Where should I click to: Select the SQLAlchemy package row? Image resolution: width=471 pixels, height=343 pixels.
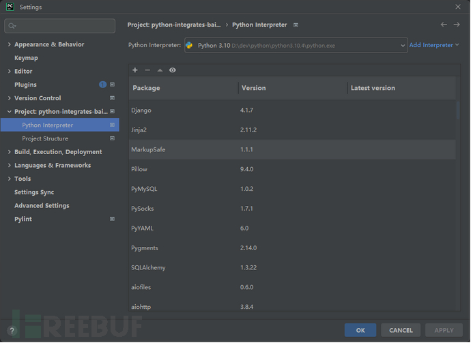[292, 267]
